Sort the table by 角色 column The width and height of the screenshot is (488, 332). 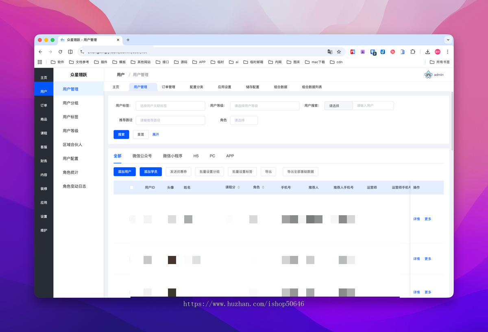tap(263, 188)
